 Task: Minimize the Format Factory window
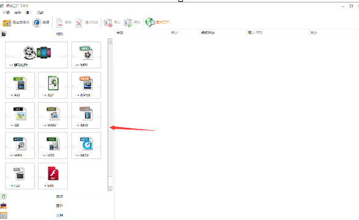(343, 6)
